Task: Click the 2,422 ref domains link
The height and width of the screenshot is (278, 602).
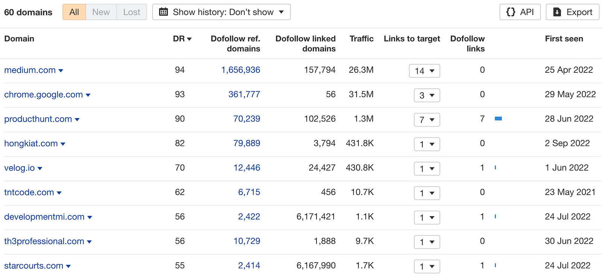Action: (249, 216)
